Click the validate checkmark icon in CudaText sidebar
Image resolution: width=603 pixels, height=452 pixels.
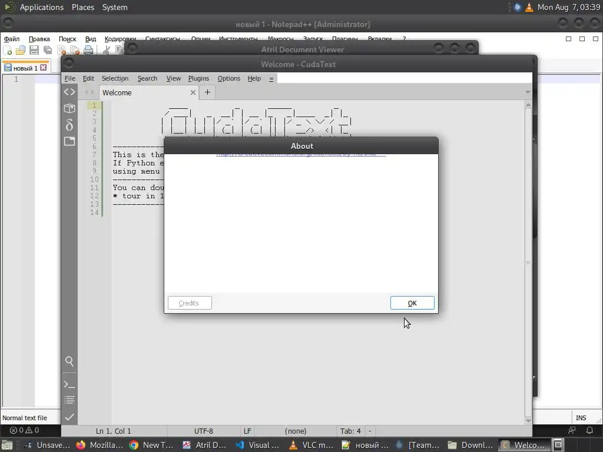coord(69,417)
